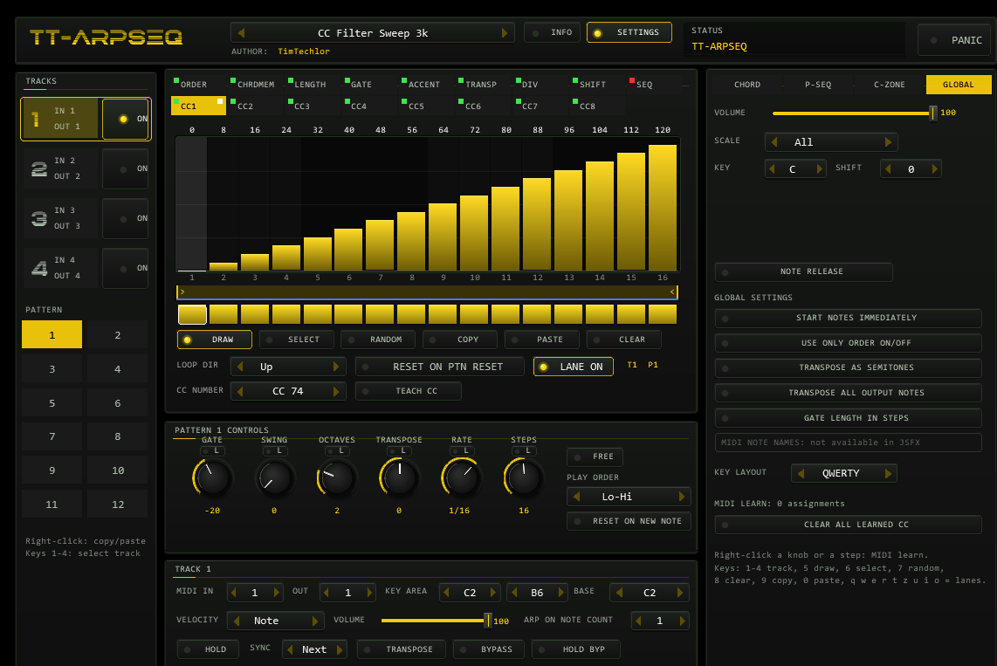Enable Start Notes Immediately
This screenshot has height=666, width=997.
pyautogui.click(x=849, y=318)
